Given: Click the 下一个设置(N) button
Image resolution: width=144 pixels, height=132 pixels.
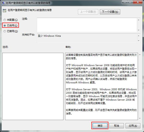Looking at the screenshot, I should pos(110,12).
